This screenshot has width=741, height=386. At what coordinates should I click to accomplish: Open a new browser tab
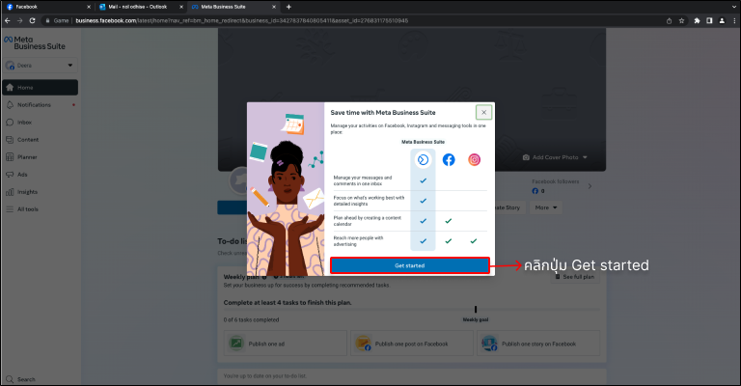(288, 7)
